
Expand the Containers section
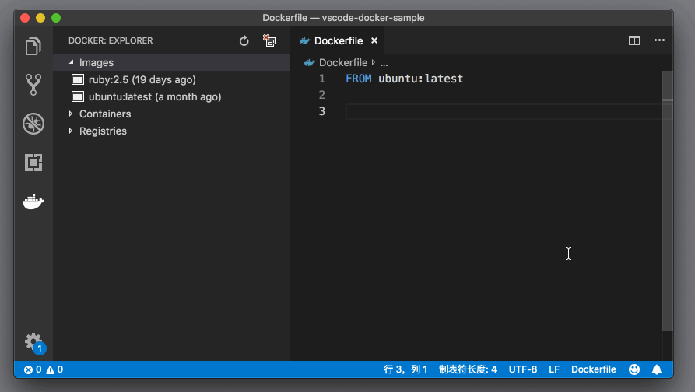[x=104, y=114]
